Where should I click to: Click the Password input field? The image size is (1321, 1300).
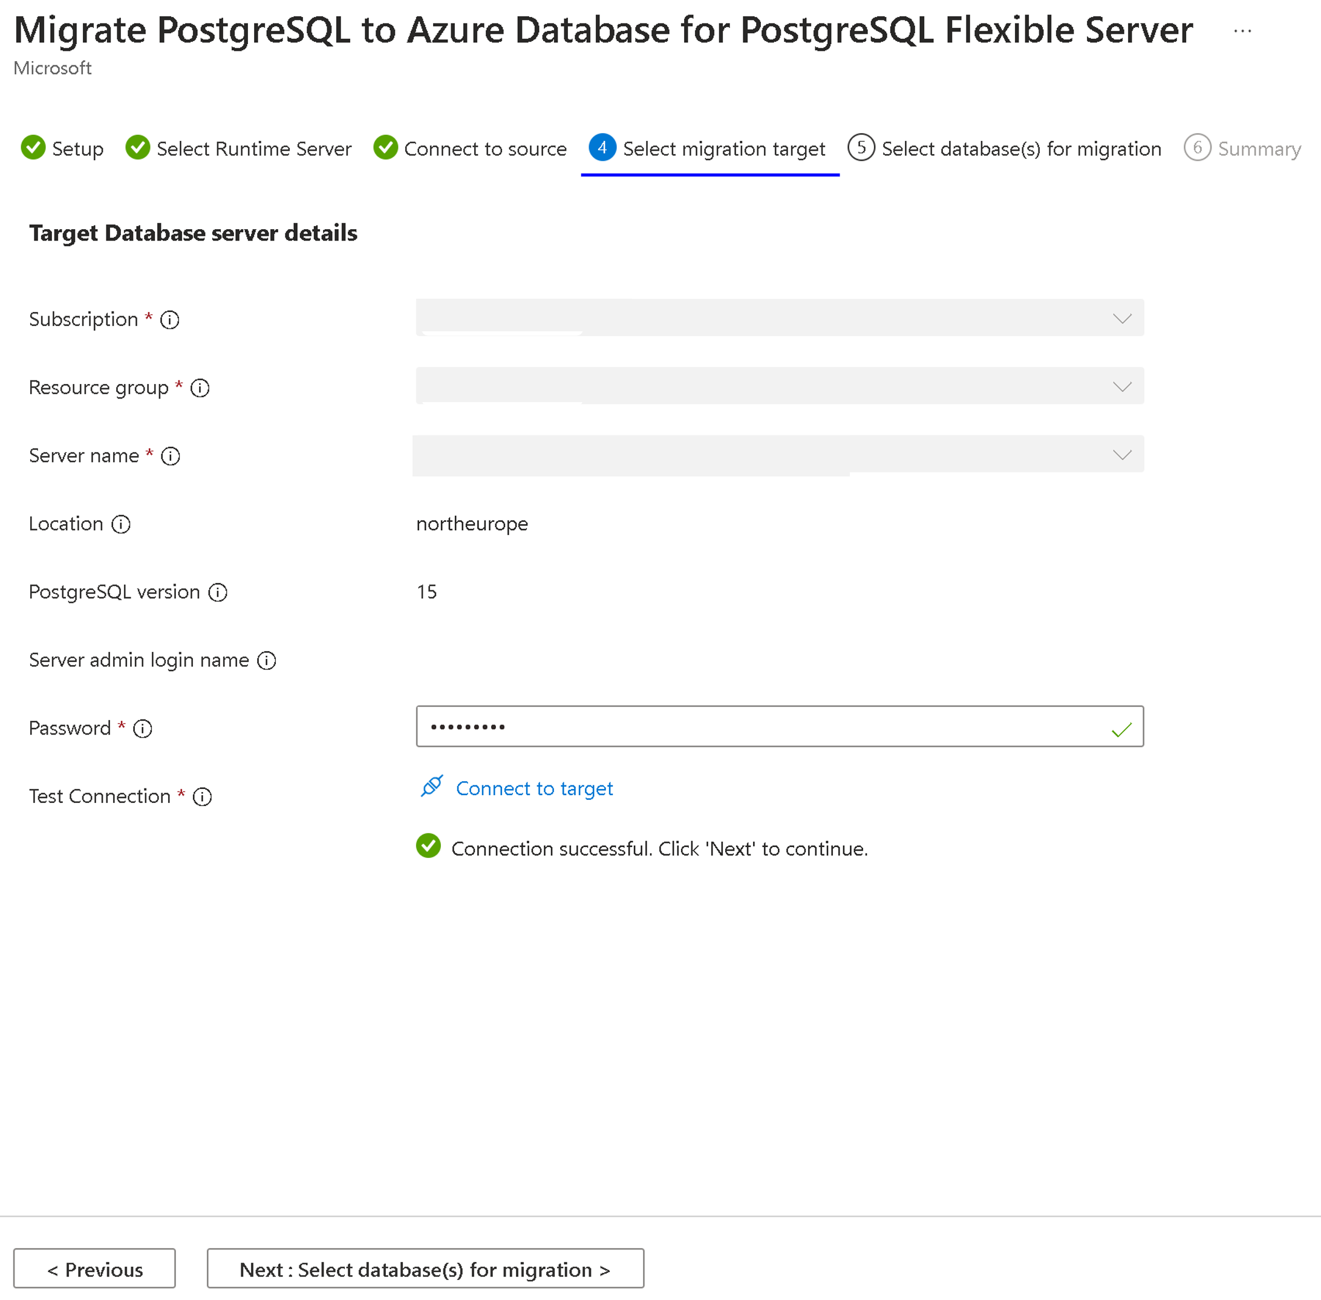pos(779,725)
